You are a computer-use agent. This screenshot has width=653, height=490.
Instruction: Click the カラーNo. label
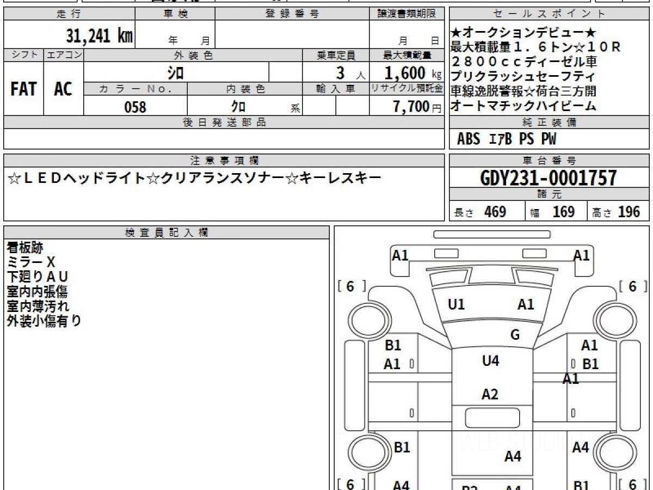[x=135, y=89]
